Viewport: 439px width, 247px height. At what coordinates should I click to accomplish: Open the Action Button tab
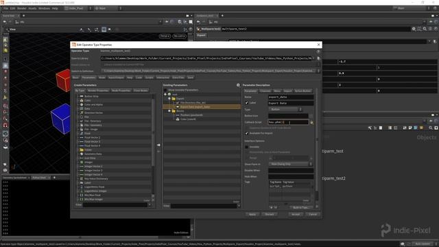pos(302,91)
